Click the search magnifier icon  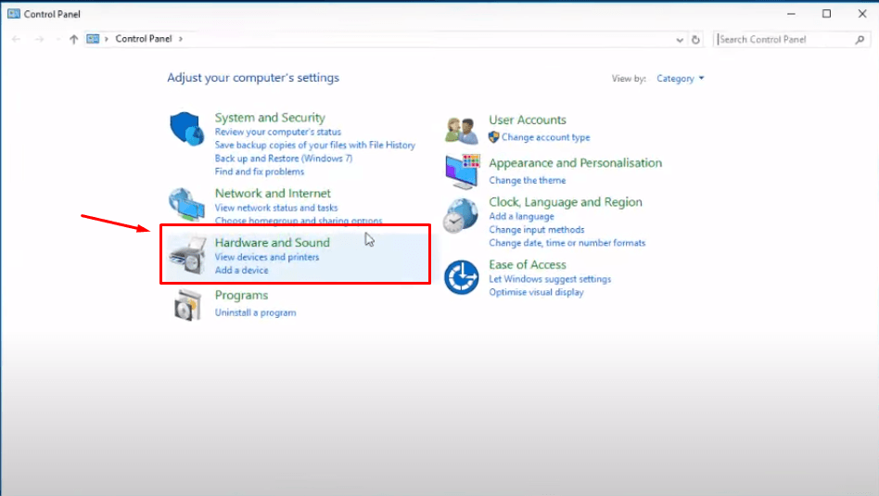point(860,40)
